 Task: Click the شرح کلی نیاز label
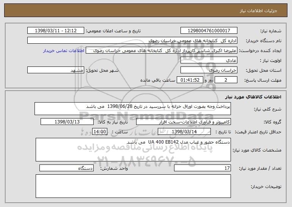tap(268, 109)
